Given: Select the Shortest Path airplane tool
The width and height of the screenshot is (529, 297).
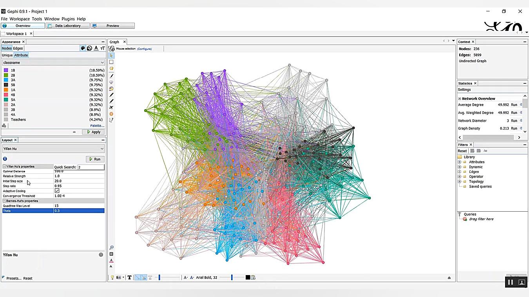Looking at the screenshot, I should point(111,107).
